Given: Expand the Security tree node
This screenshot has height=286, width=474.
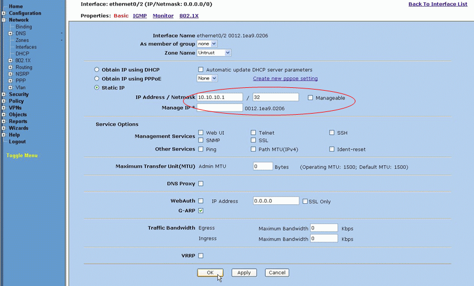Looking at the screenshot, I should 3,95.
